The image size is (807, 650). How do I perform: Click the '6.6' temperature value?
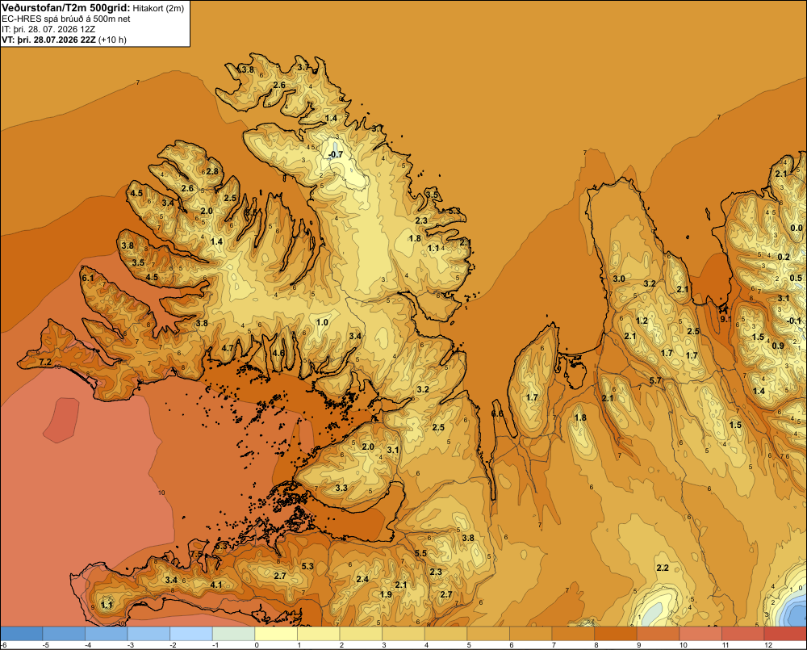click(x=497, y=413)
